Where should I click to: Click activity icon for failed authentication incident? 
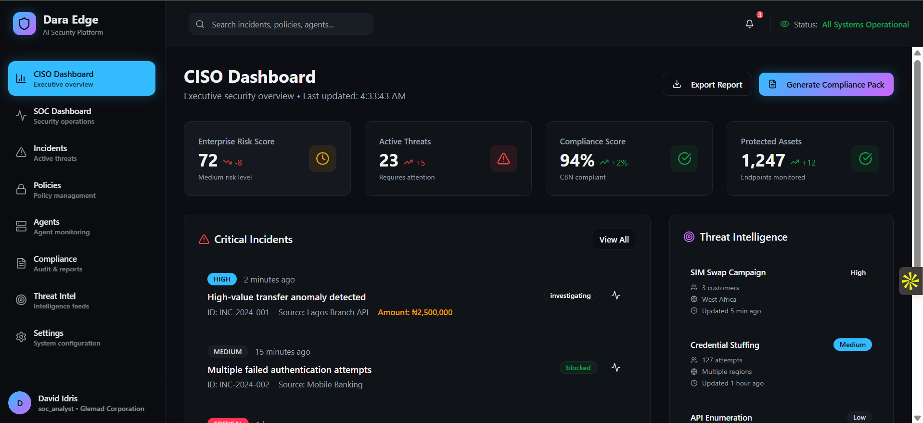click(615, 368)
